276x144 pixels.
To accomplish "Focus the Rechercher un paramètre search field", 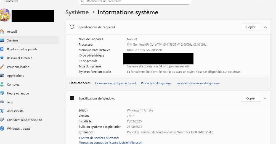I will click(135, 2).
